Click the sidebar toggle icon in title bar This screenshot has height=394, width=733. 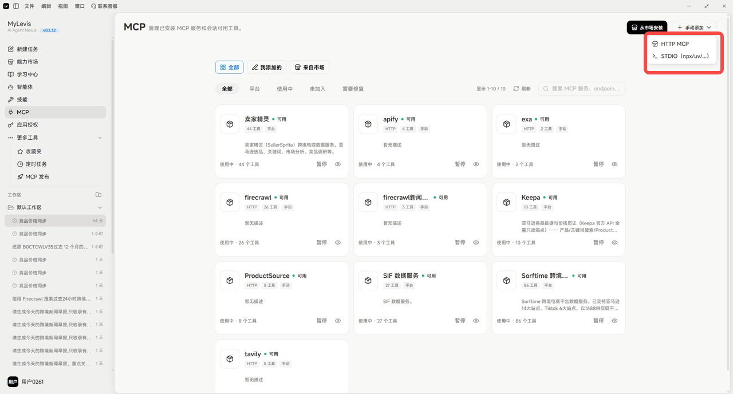16,6
